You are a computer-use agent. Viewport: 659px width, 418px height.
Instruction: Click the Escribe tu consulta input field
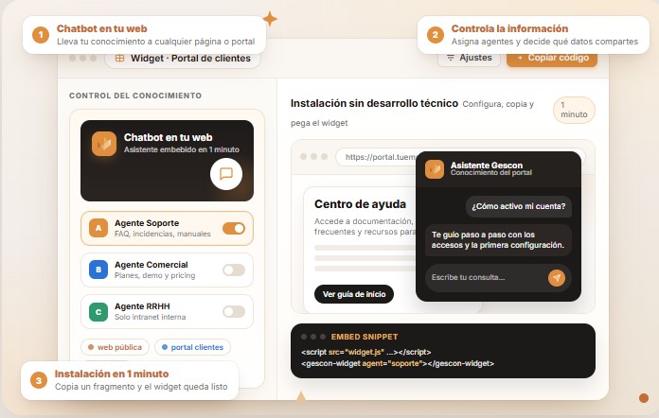click(483, 277)
